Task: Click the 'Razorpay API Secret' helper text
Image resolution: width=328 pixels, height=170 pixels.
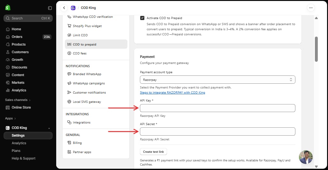Action: point(155,139)
